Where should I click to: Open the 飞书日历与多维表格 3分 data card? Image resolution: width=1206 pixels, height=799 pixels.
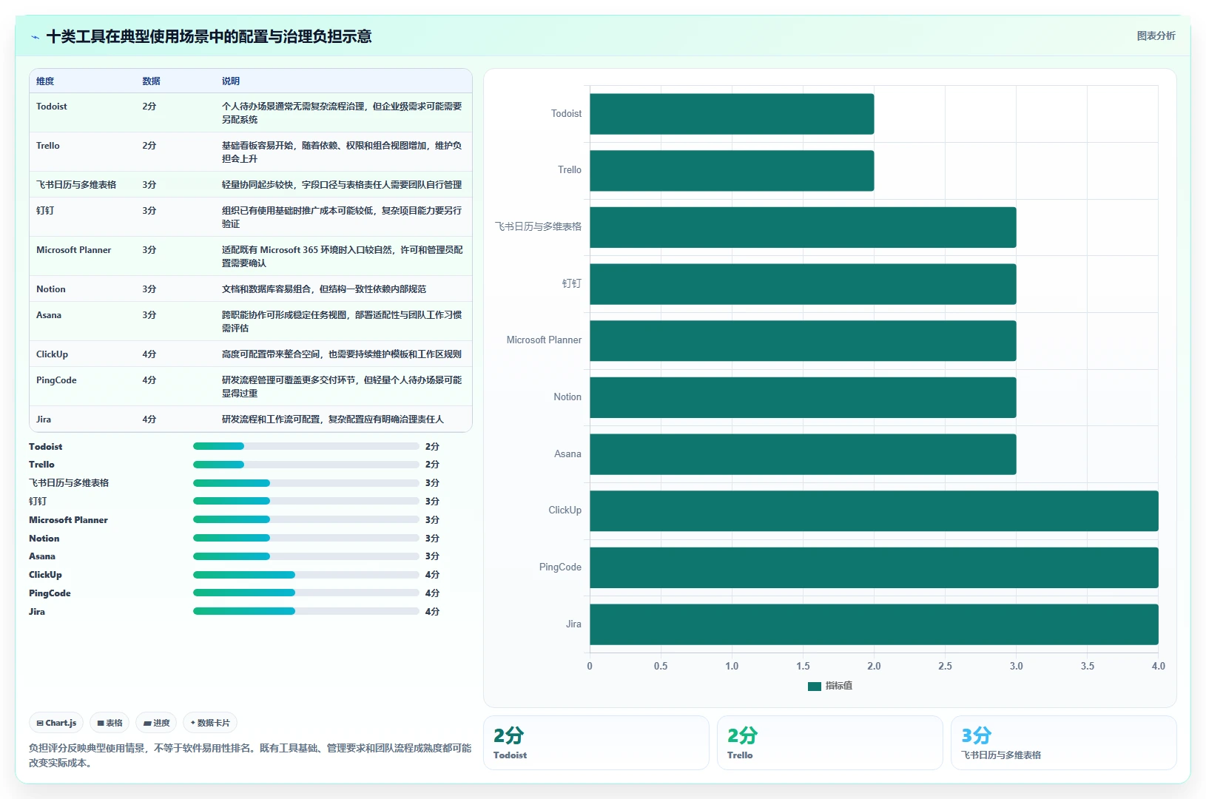pyautogui.click(x=1064, y=743)
